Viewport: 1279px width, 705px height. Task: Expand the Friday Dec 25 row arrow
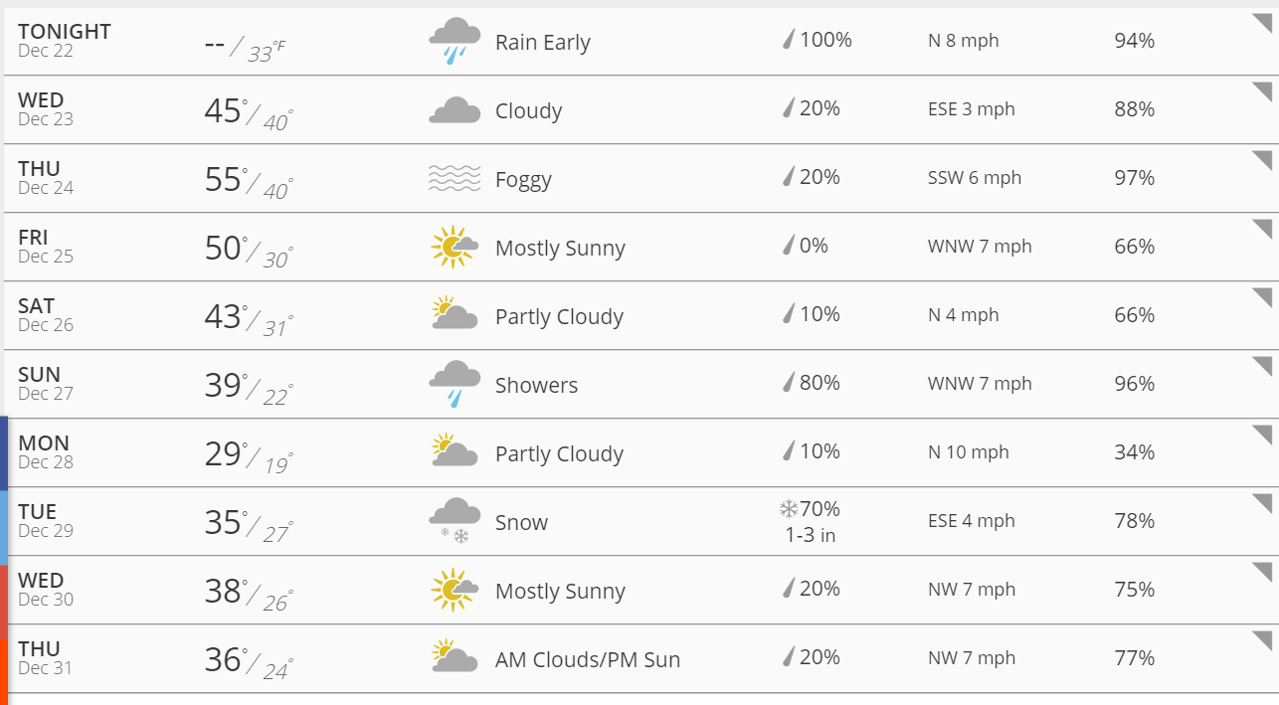pyautogui.click(x=1262, y=229)
